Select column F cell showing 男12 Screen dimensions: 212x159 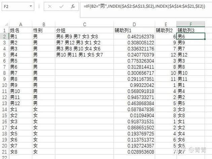191,55
